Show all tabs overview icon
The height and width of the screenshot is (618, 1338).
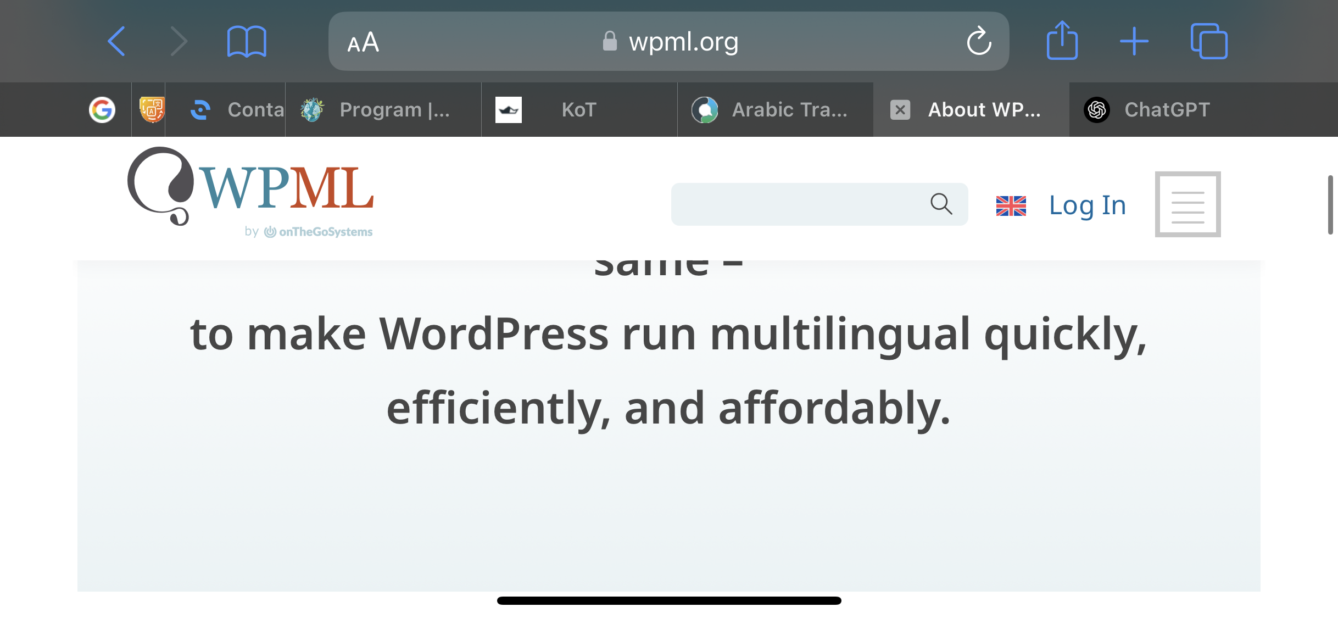point(1208,41)
